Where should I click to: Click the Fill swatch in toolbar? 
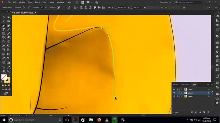(x=4, y=77)
